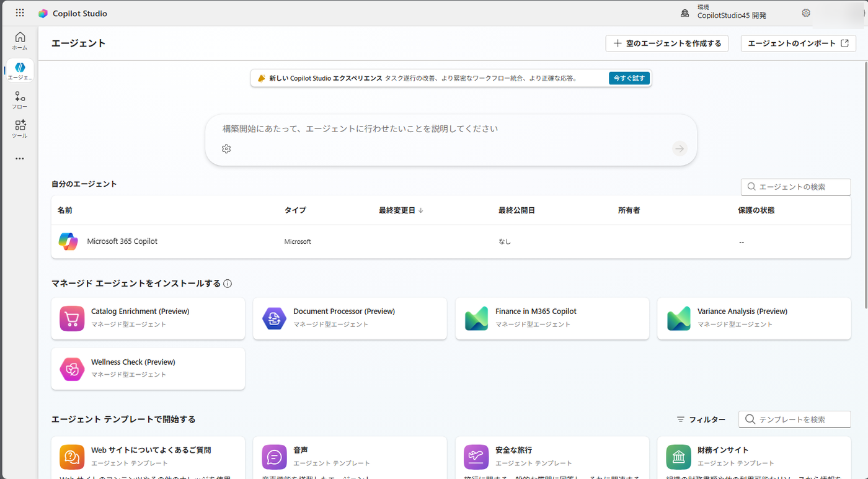Select the 財務インサイト template title
The width and height of the screenshot is (868, 479).
pos(723,450)
